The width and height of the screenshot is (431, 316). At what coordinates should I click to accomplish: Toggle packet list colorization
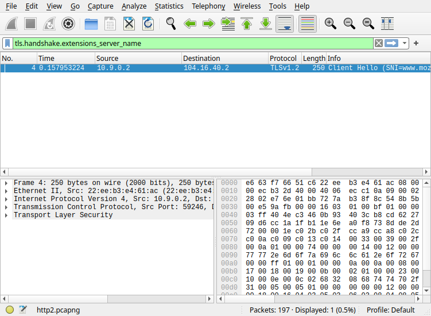[307, 24]
